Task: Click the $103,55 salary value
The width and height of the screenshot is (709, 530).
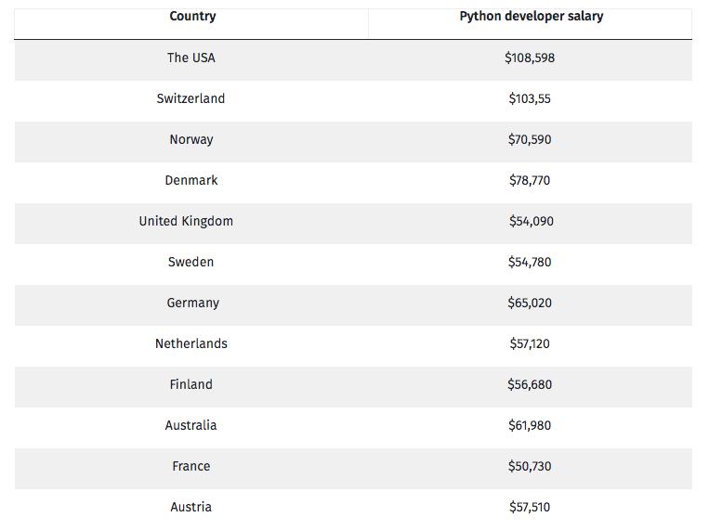Action: 530,98
